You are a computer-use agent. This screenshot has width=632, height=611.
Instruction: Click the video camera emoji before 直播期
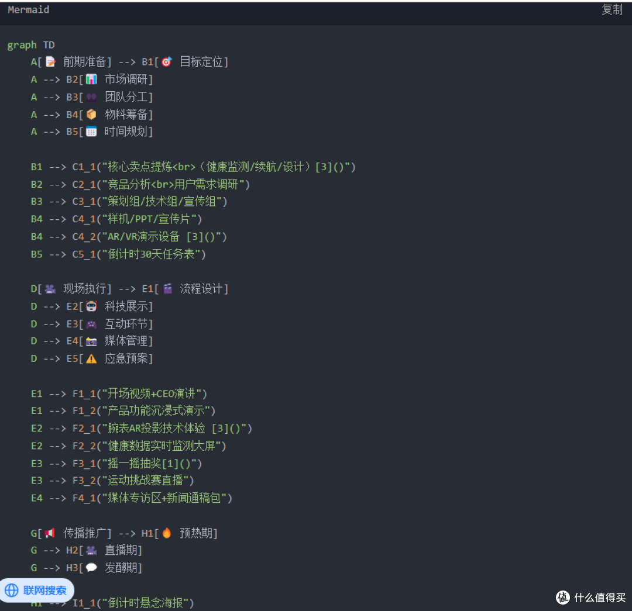(x=91, y=550)
